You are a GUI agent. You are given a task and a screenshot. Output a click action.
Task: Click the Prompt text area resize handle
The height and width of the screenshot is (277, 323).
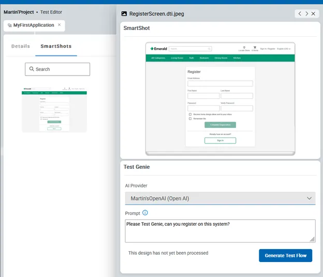(313, 239)
